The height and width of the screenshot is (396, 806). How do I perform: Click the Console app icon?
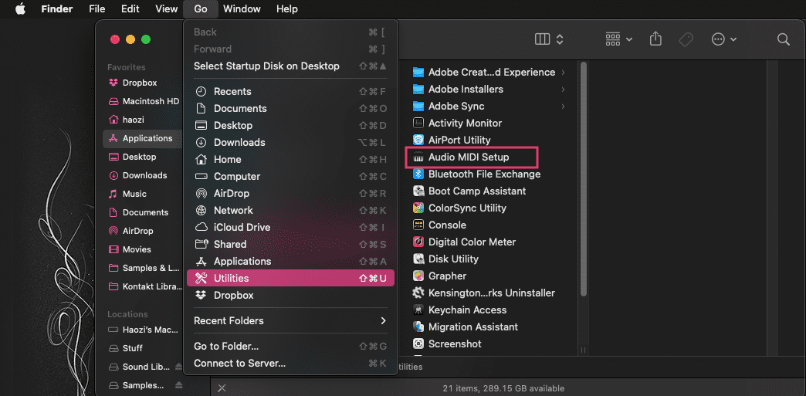point(418,225)
